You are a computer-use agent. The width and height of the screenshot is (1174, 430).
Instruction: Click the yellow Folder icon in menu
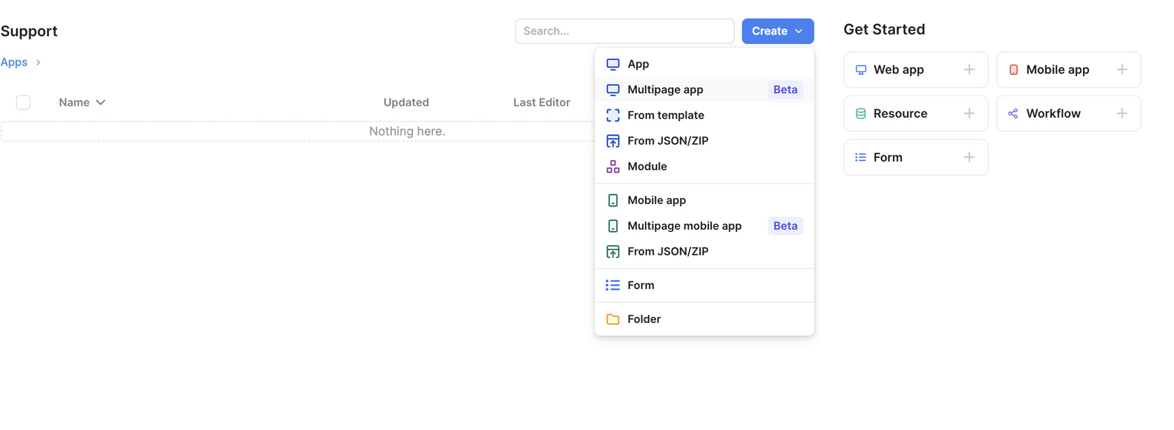tap(613, 319)
